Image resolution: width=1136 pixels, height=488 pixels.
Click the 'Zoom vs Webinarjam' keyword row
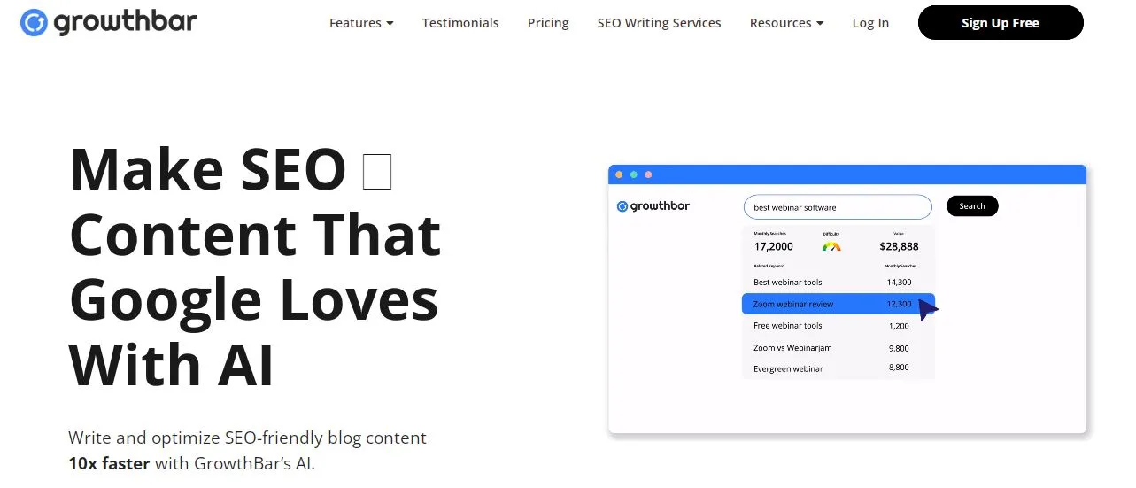tap(838, 348)
